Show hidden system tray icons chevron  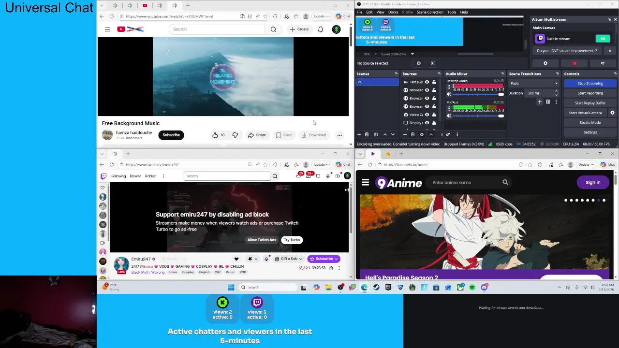pos(560,287)
